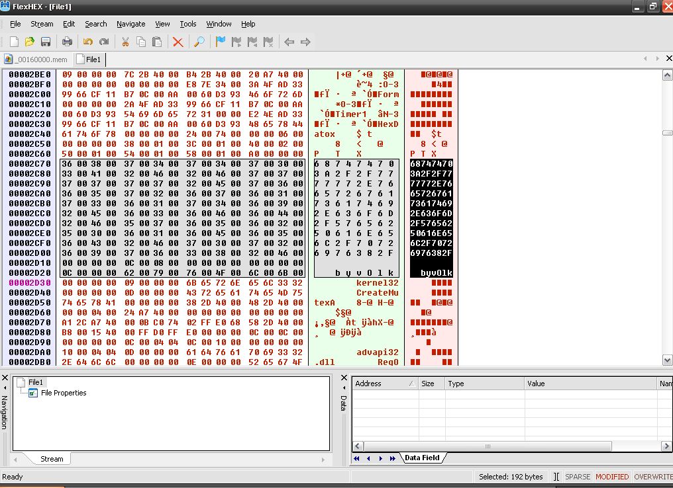The width and height of the screenshot is (673, 488).
Task: Jump to the next bookmark with the flag icon
Action: 236,42
